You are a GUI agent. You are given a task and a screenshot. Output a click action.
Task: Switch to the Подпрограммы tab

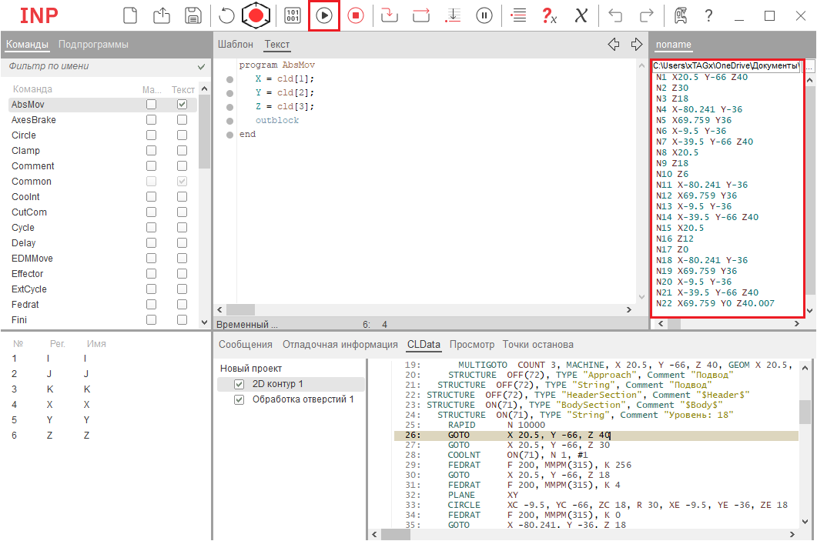coord(93,45)
